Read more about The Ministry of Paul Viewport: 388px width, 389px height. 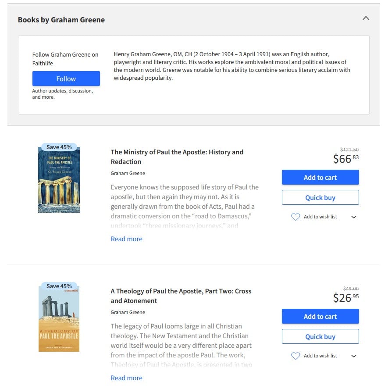[x=126, y=239]
